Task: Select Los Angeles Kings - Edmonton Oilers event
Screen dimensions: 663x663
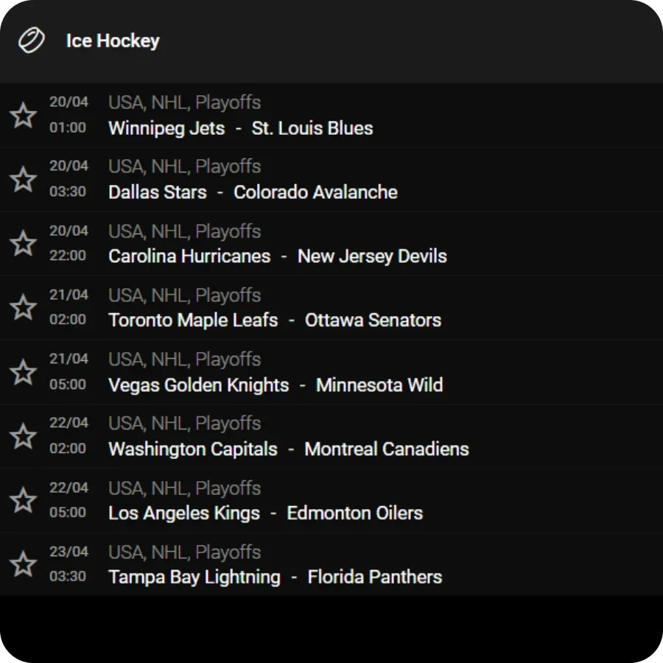Action: click(331, 500)
